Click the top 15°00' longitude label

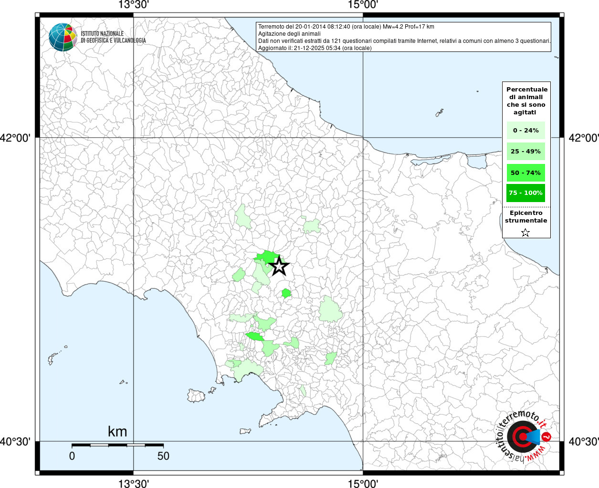pyautogui.click(x=363, y=5)
